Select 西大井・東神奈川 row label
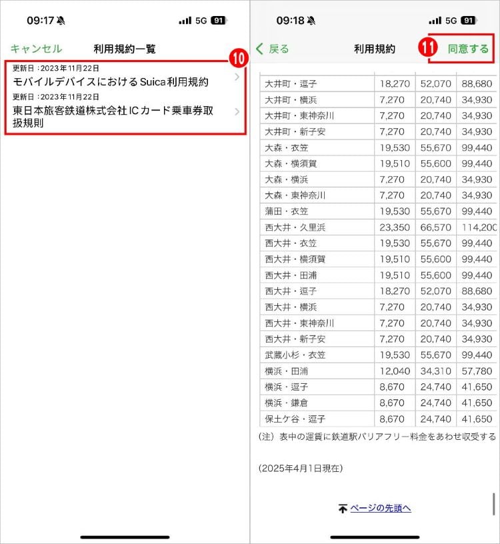The image size is (500, 544). point(299,323)
